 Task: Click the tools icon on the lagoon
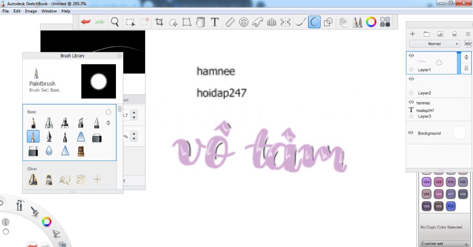click(19, 205)
